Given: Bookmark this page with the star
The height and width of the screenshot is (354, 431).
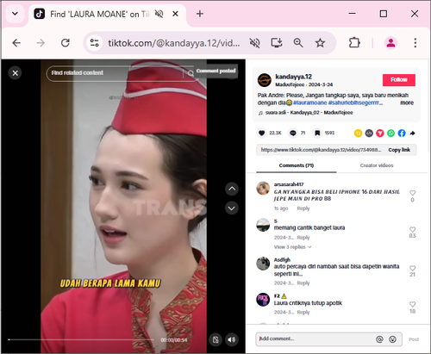Looking at the screenshot, I should tap(320, 43).
